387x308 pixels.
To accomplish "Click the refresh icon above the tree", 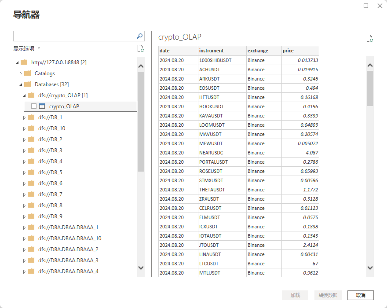I will (x=140, y=48).
